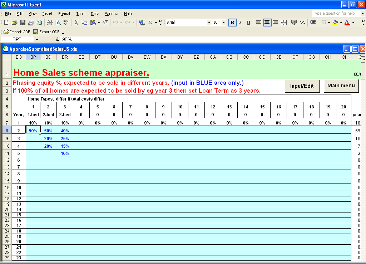Open the Borders dropdown arrow
This screenshot has width=366, height=264.
[x=329, y=23]
